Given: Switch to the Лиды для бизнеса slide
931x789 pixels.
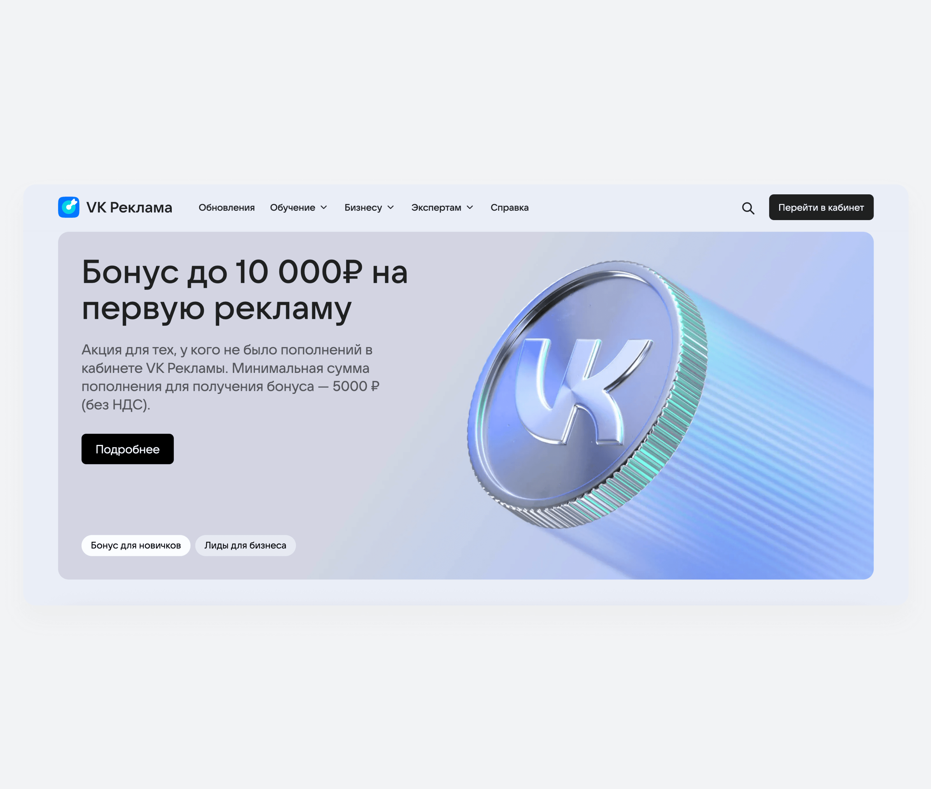Looking at the screenshot, I should (x=245, y=545).
